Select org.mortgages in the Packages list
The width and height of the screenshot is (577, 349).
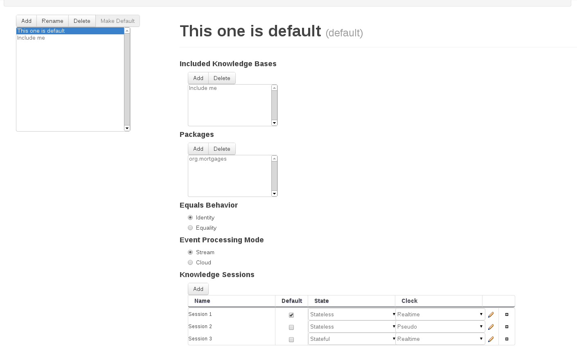208,159
